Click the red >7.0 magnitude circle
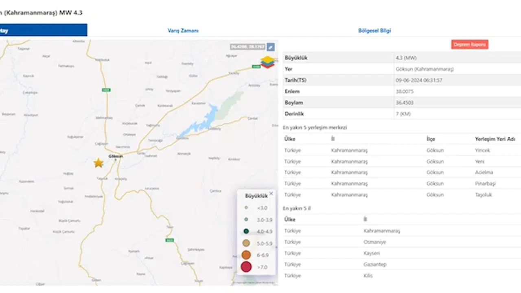The width and height of the screenshot is (521, 293). (x=246, y=267)
